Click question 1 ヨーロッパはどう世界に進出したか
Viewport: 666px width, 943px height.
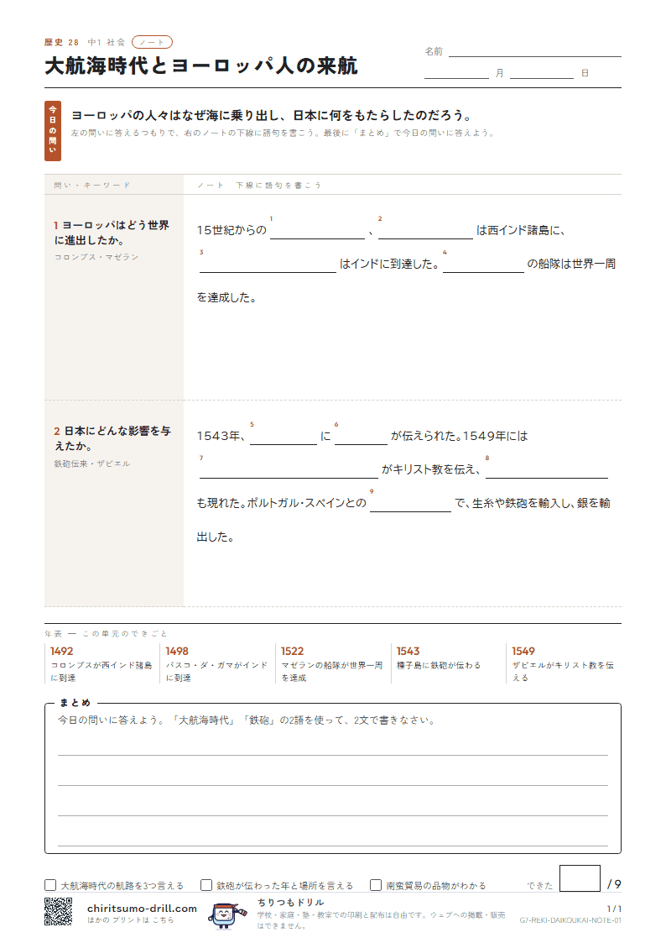[x=112, y=233]
